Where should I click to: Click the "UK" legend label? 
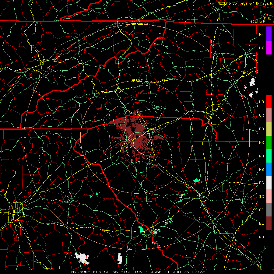point(262,48)
